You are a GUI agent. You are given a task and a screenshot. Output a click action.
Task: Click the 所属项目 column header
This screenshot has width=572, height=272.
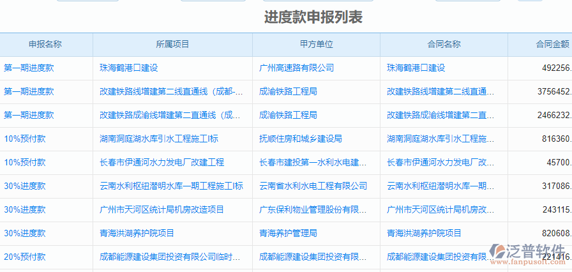pos(172,45)
